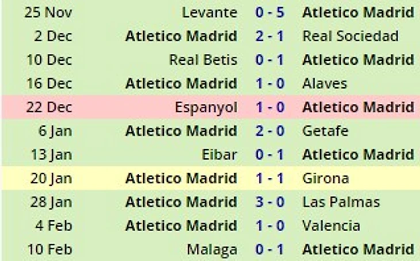Image resolution: width=420 pixels, height=261 pixels.
Task: Click Girona in the yellow row
Action: tap(325, 178)
